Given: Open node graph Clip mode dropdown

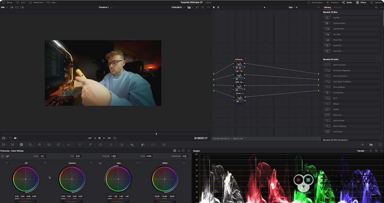Looking at the screenshot, I should 291,7.
